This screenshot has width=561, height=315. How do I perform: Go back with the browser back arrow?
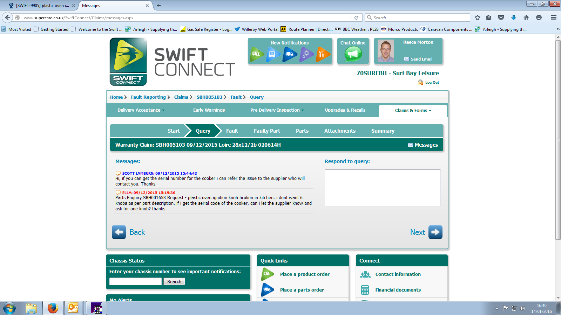click(7, 17)
